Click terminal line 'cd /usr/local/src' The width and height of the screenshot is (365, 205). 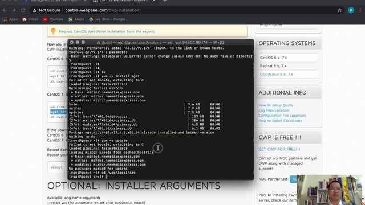[x=102, y=173]
